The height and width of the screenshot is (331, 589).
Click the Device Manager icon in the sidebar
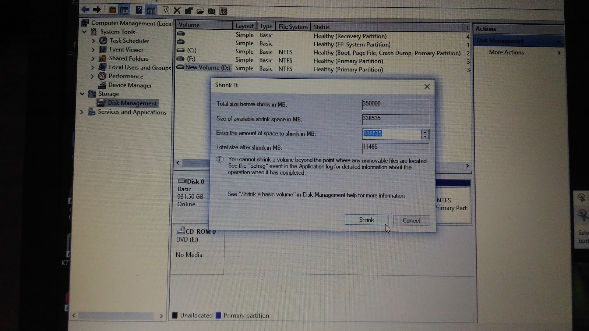click(x=102, y=85)
